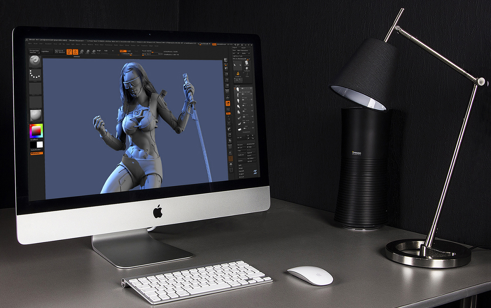
Task: Open the empty Alpha Off slot
Action: [x=35, y=89]
